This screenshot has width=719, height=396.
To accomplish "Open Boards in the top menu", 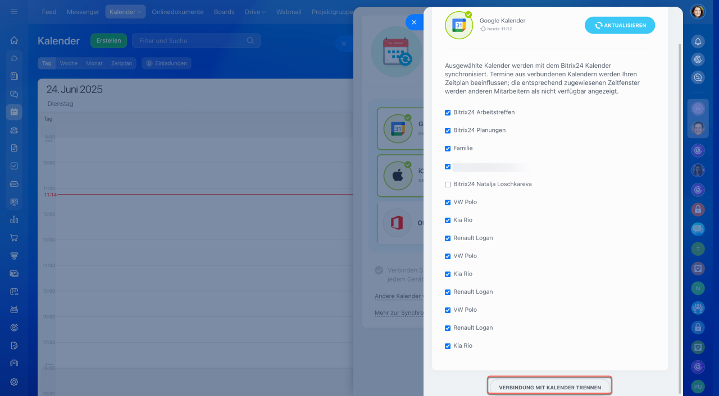I will (224, 12).
